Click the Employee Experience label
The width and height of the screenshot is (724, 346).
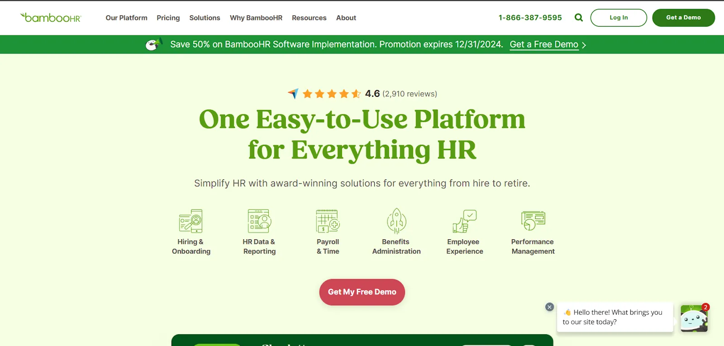point(465,246)
